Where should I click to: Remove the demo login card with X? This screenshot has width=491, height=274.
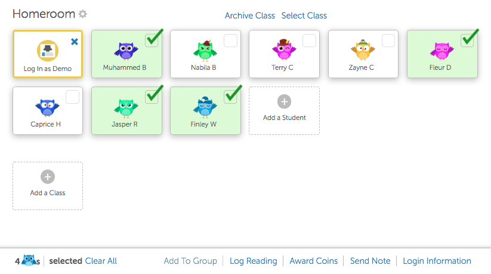point(75,42)
